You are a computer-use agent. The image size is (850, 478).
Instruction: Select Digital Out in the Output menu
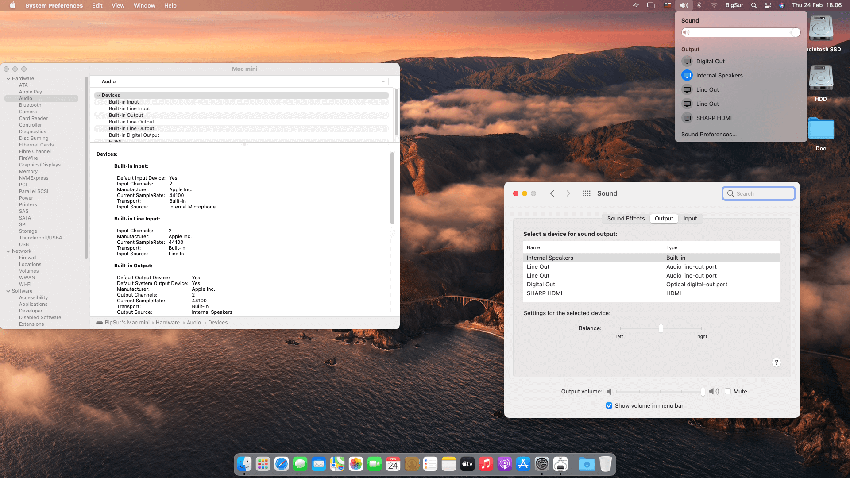point(710,61)
